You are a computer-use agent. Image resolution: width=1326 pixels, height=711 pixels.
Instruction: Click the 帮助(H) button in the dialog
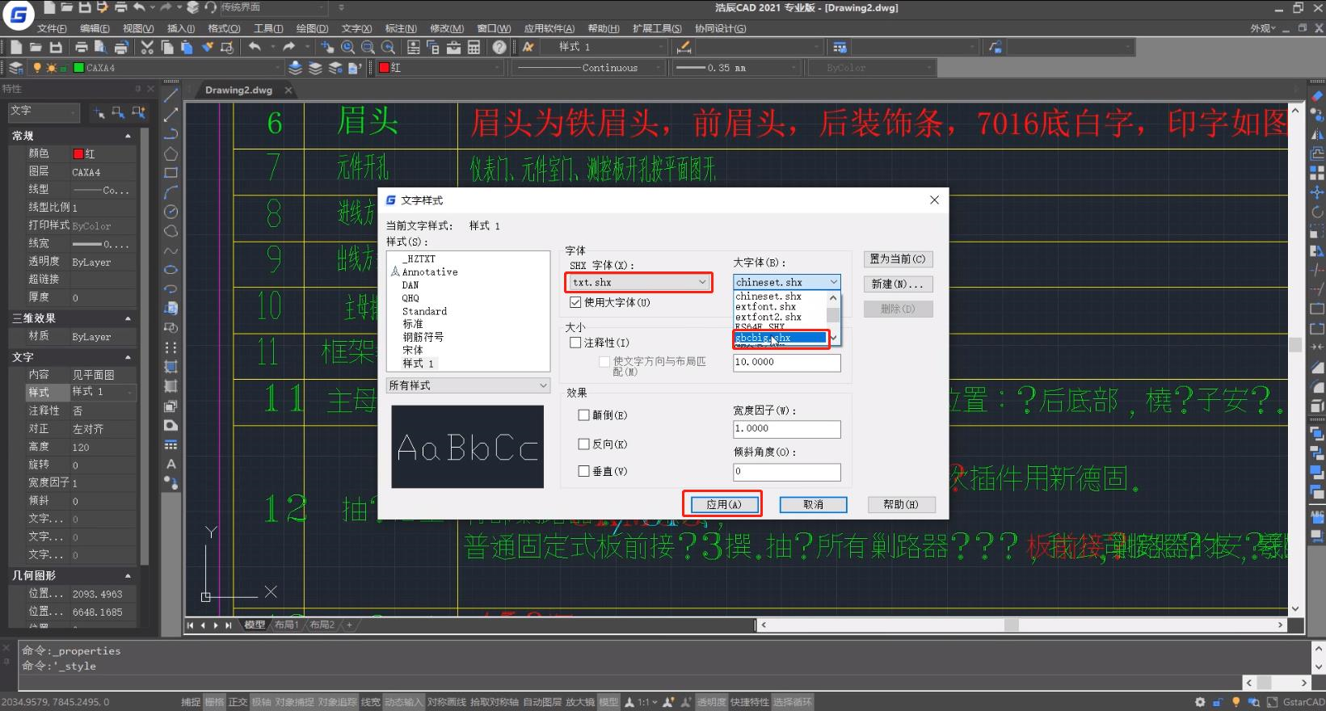pyautogui.click(x=901, y=505)
